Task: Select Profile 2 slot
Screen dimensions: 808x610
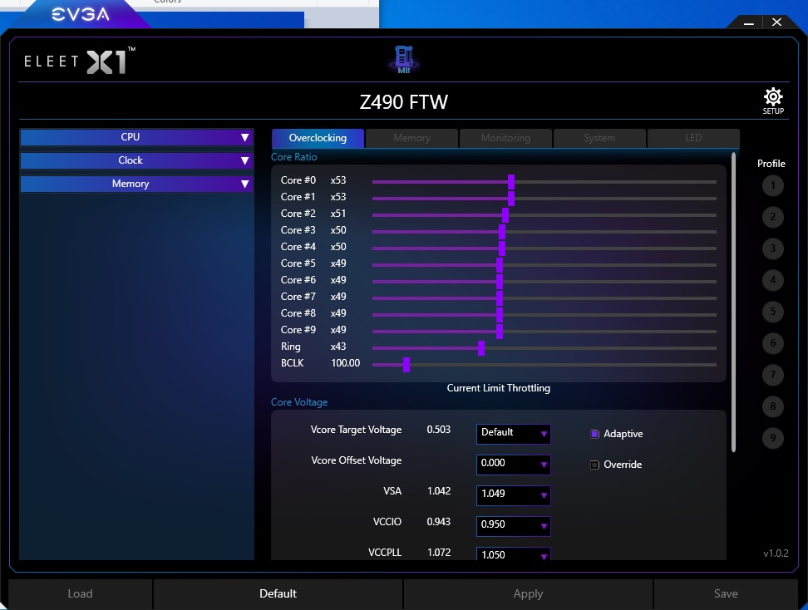Action: tap(772, 217)
